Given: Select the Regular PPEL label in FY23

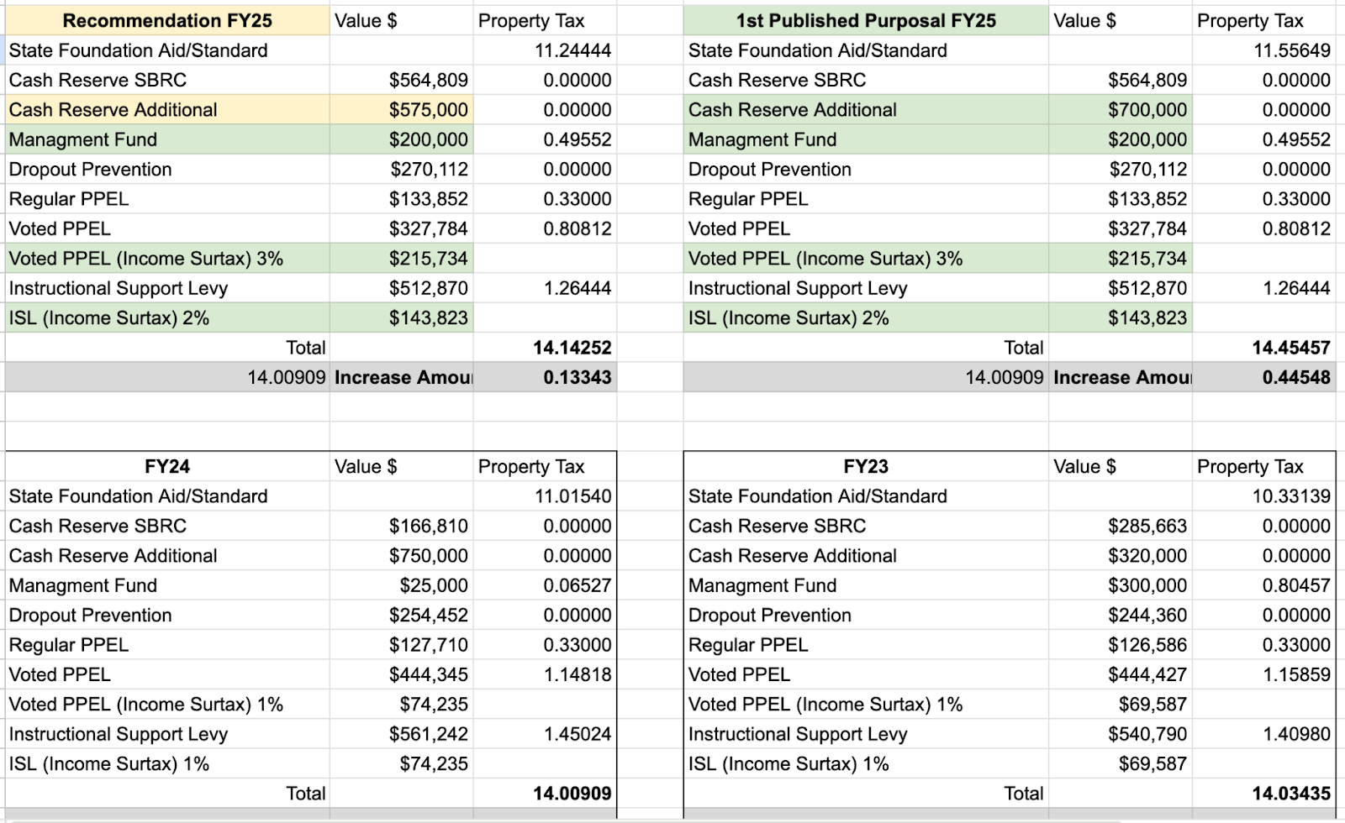Looking at the screenshot, I should tap(748, 645).
